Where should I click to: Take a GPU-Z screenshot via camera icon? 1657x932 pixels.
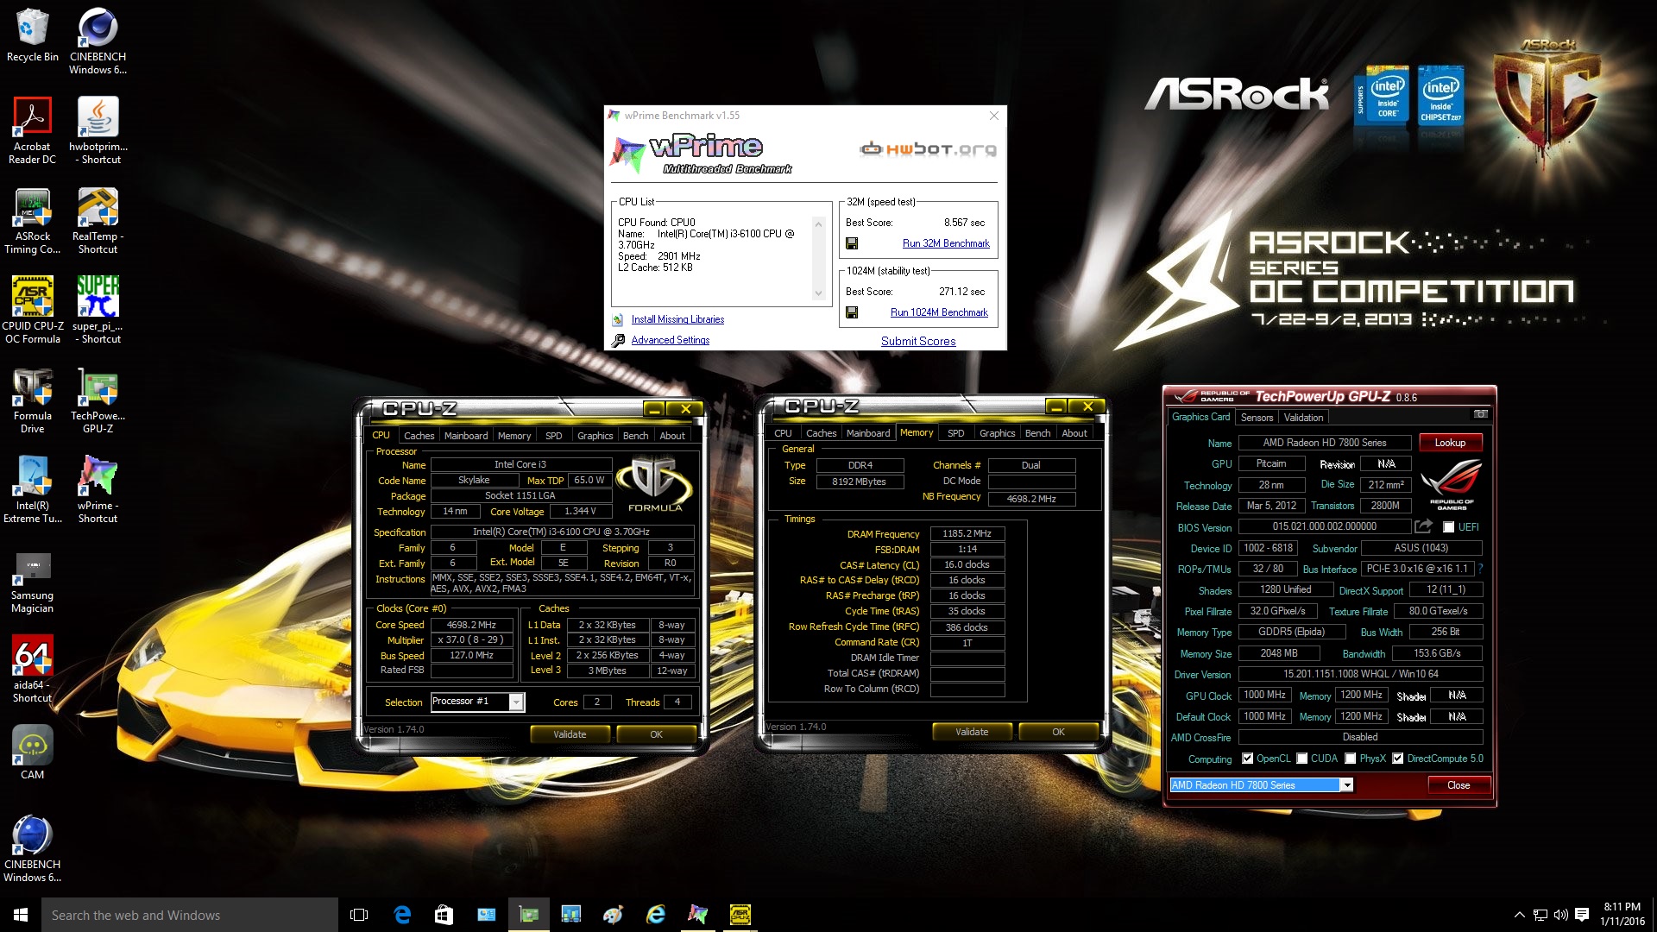1481,414
